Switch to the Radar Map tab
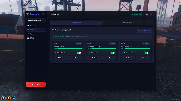This screenshot has width=181, height=101. click(127, 23)
